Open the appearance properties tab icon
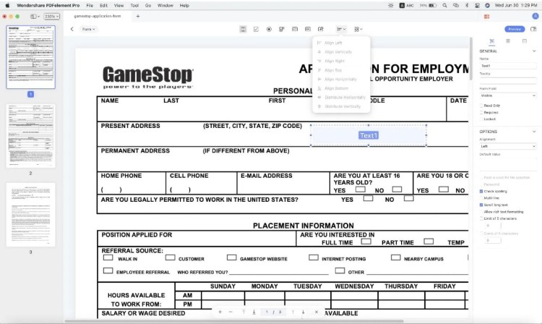Screen dimensions: 542x324 click(x=508, y=41)
